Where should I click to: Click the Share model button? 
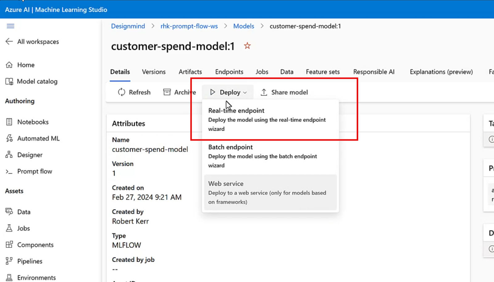click(x=284, y=92)
